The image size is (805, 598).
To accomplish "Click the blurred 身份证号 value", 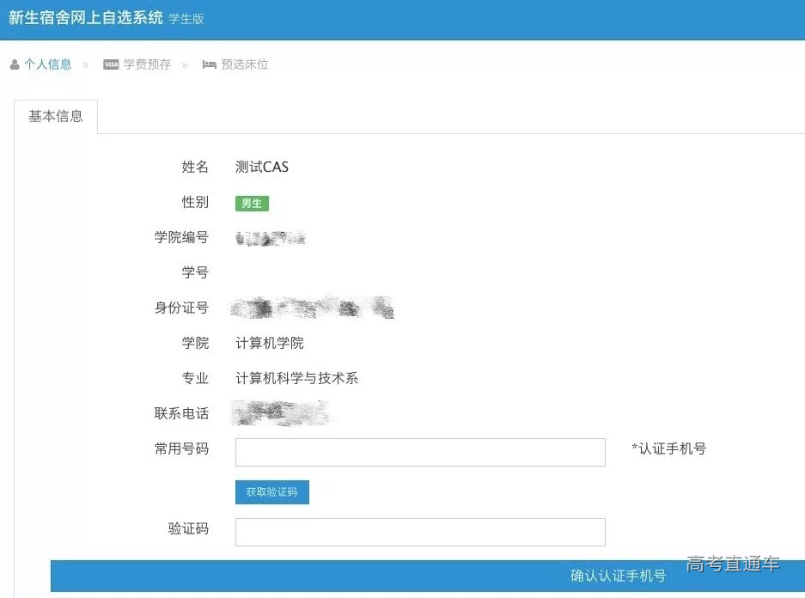I will pyautogui.click(x=314, y=308).
